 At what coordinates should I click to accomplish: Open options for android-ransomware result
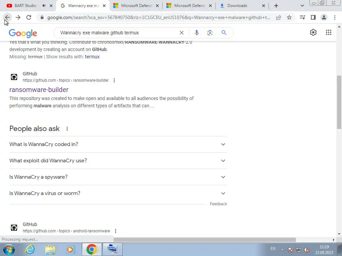click(x=115, y=231)
